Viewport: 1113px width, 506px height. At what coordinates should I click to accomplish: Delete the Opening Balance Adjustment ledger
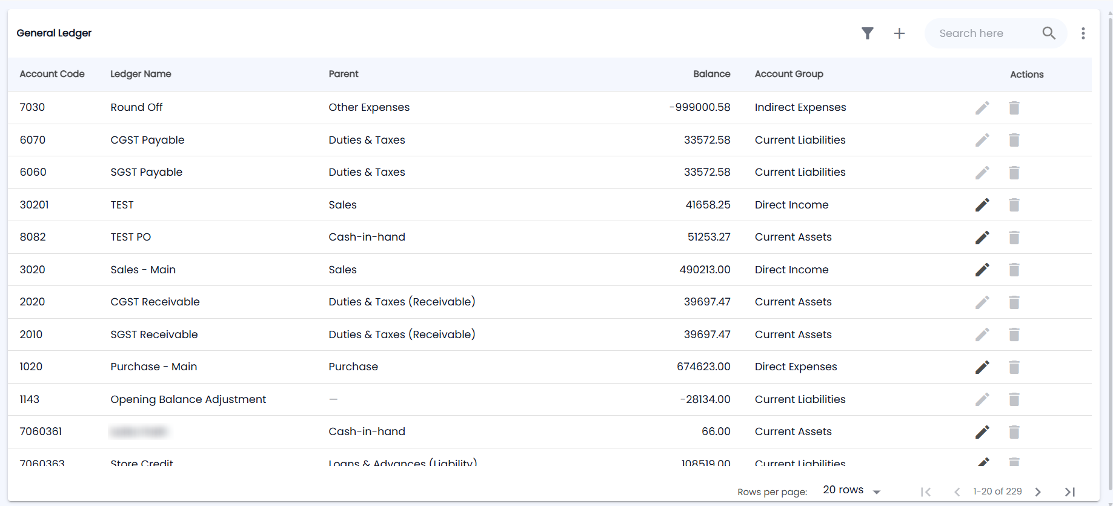[x=1014, y=399]
